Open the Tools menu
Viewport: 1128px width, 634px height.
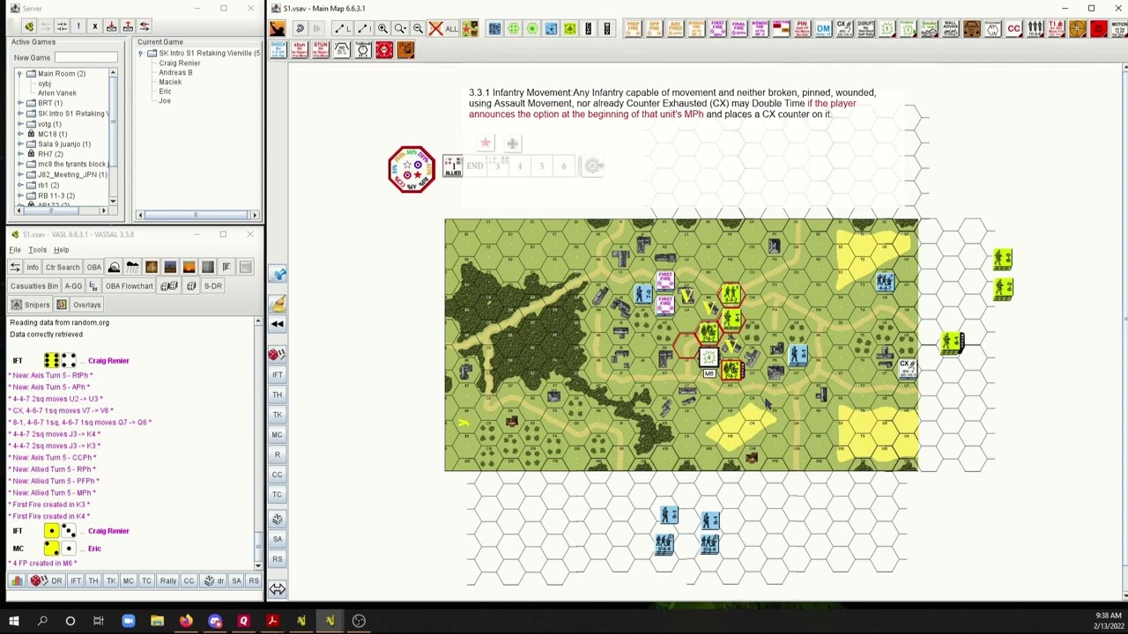coord(37,250)
